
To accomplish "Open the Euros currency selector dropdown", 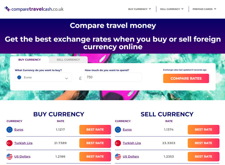I will pos(43,77).
